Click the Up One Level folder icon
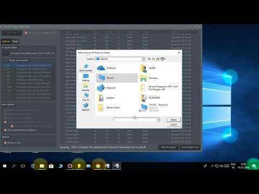Screen dimensions: 259x194 click(153, 59)
